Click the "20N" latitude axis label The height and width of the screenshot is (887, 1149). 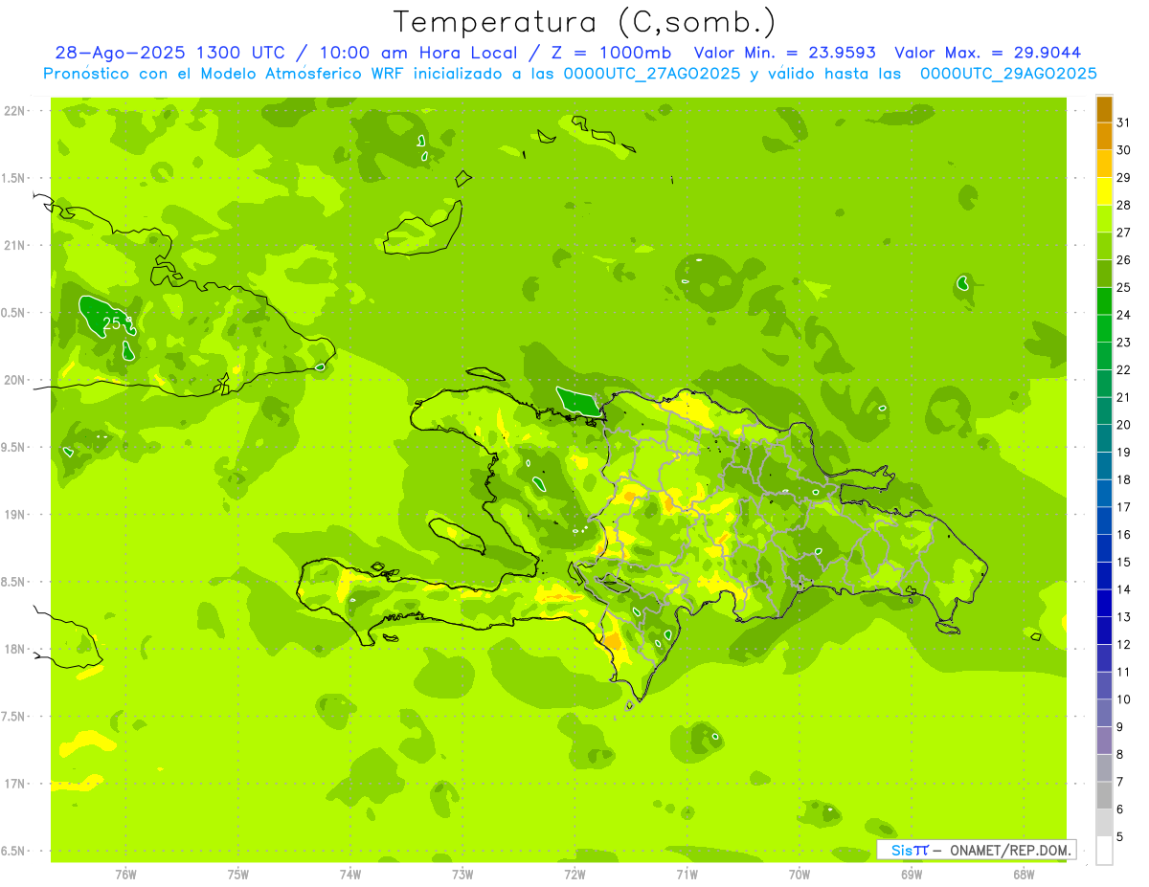click(x=14, y=380)
